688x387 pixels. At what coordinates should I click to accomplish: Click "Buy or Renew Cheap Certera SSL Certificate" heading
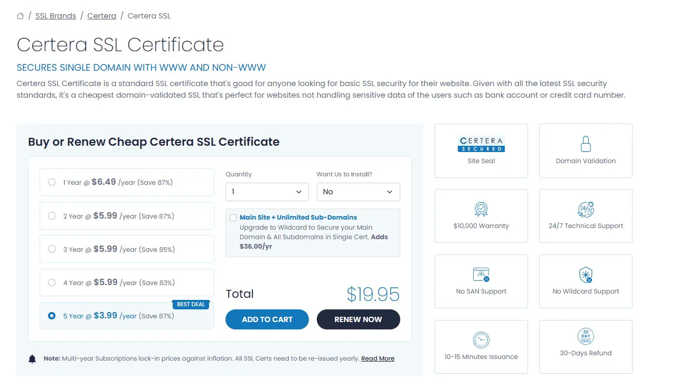coord(154,141)
